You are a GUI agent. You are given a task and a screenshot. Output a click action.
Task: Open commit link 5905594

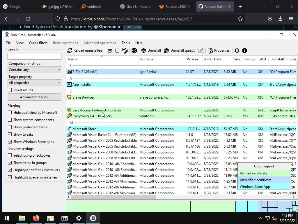tap(132, 27)
